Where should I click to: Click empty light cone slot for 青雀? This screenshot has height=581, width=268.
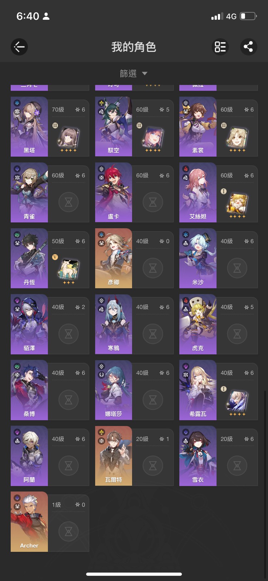(69, 202)
